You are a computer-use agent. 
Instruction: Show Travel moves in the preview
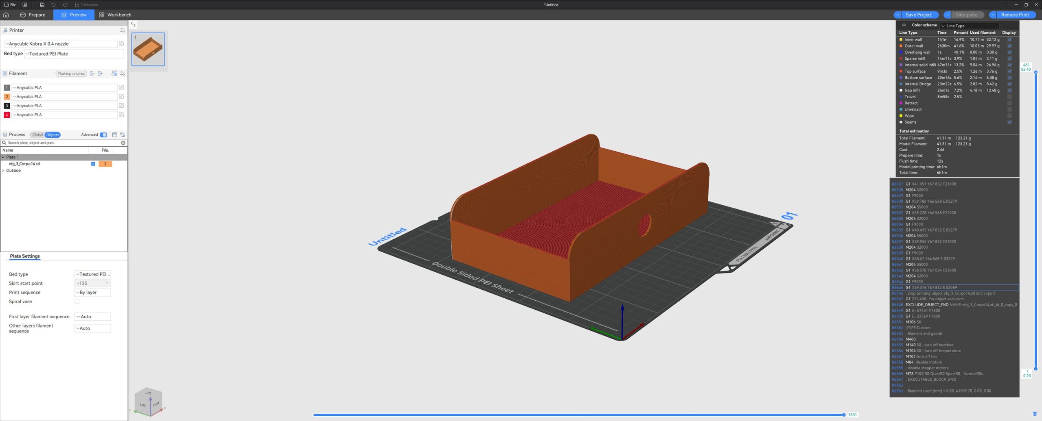click(1009, 97)
